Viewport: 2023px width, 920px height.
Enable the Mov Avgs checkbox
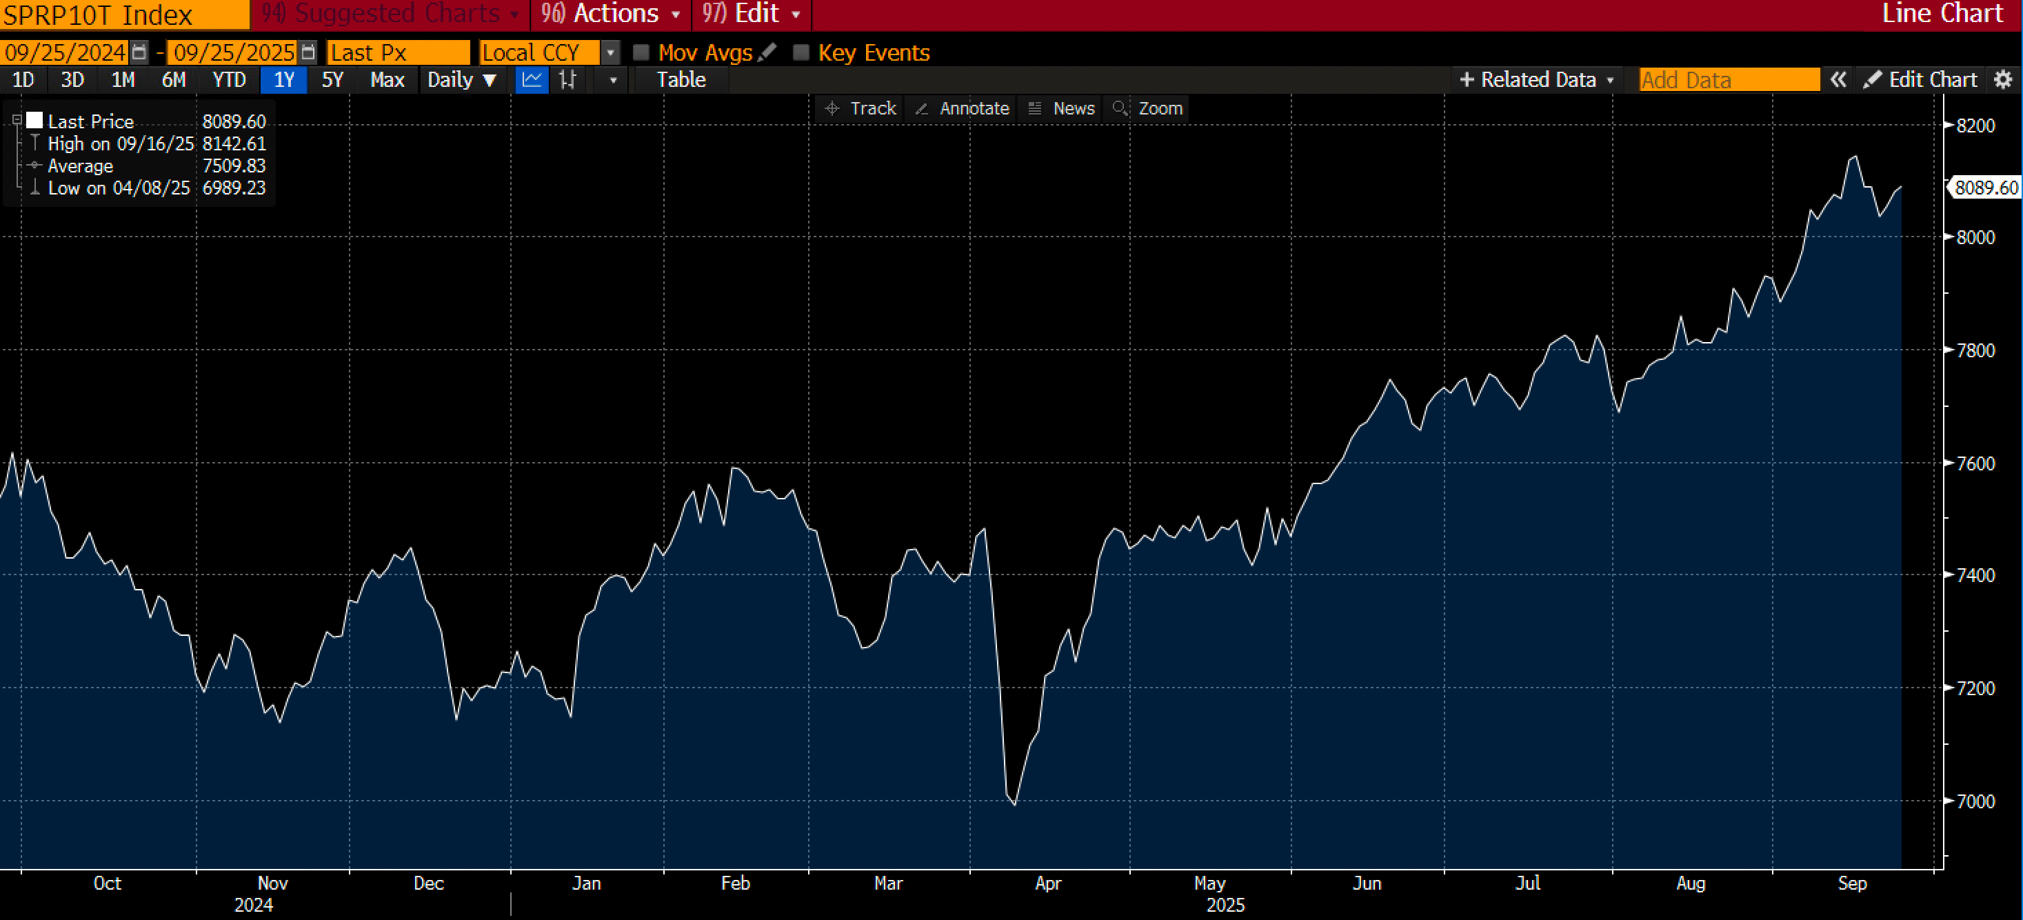[x=641, y=52]
